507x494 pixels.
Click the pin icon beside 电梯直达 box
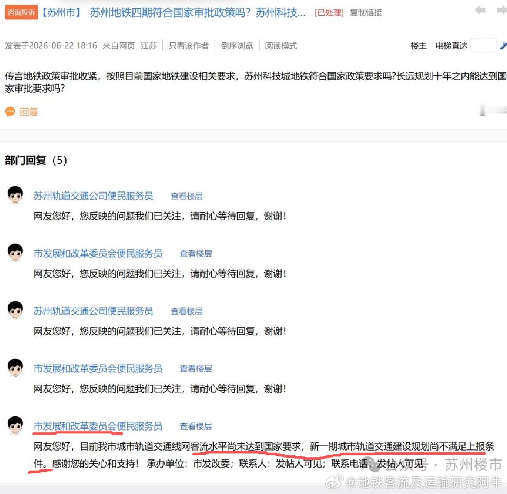[x=503, y=45]
